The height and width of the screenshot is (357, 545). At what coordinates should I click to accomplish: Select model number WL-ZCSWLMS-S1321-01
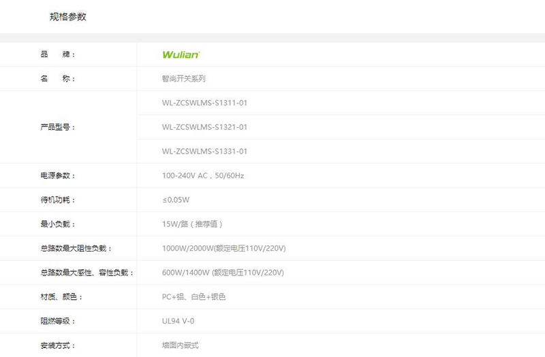tap(204, 127)
